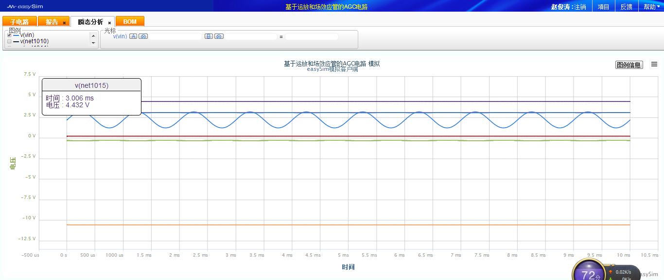Image resolution: width=664 pixels, height=280 pixels.
Task: Clear cursor A with its cross button
Action: point(143,36)
